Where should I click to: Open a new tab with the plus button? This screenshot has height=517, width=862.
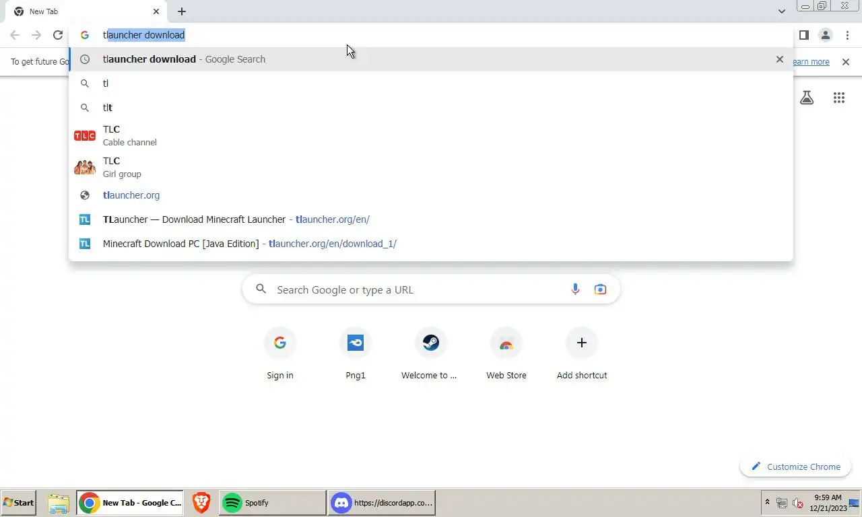pyautogui.click(x=182, y=11)
